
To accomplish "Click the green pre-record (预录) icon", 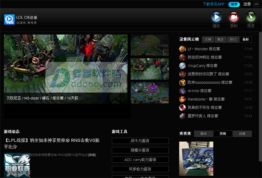I will click(251, 17).
